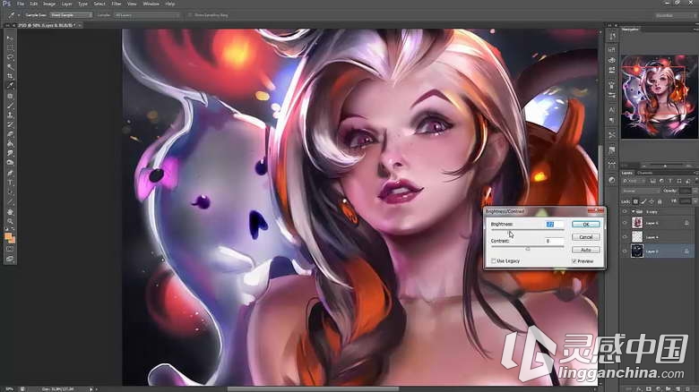This screenshot has width=699, height=392.
Task: Click OK in Brightness/Contrast dialog
Action: (x=586, y=225)
